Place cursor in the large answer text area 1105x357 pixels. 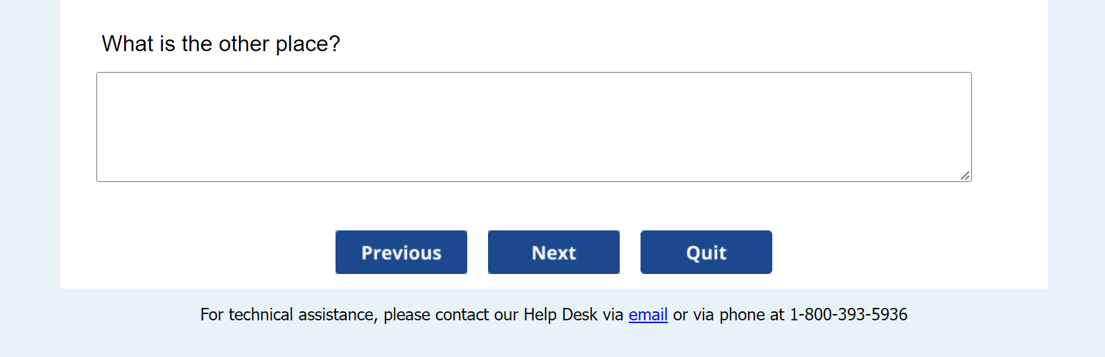click(x=534, y=127)
